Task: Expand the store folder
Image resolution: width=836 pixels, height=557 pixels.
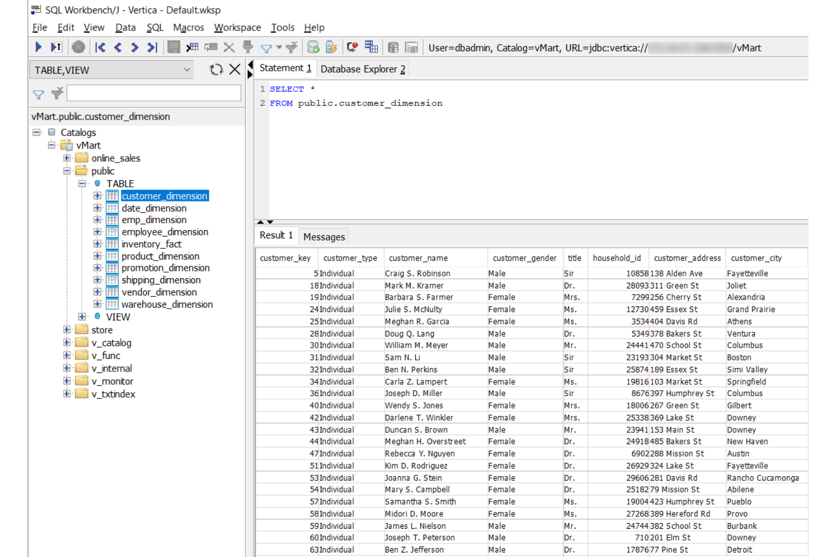Action: click(x=67, y=330)
